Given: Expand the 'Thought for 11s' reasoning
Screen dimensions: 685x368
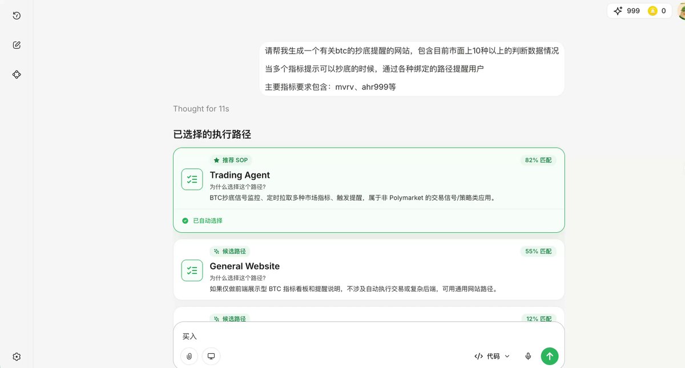Looking at the screenshot, I should tap(202, 108).
